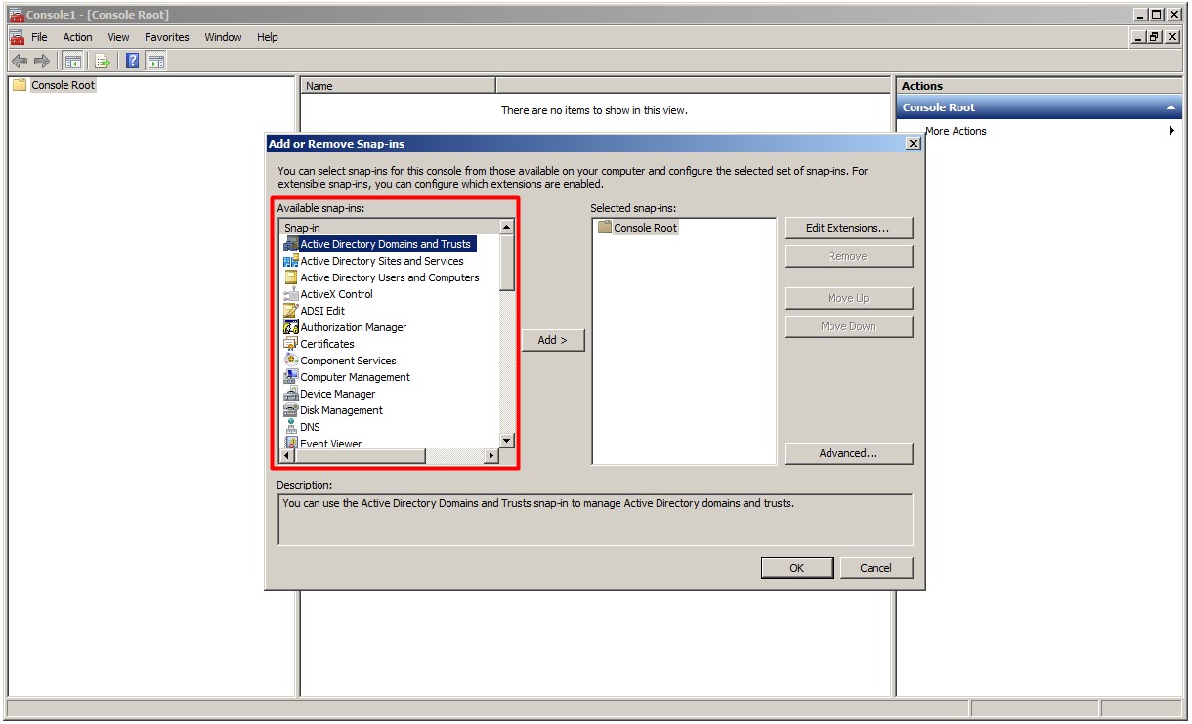This screenshot has height=724, width=1192.
Task: Open the Favorites menu
Action: (x=167, y=37)
